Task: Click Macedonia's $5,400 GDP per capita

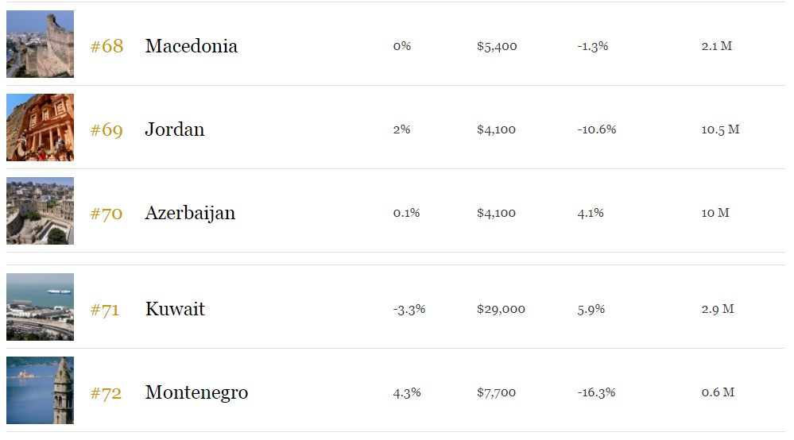Action: (497, 46)
